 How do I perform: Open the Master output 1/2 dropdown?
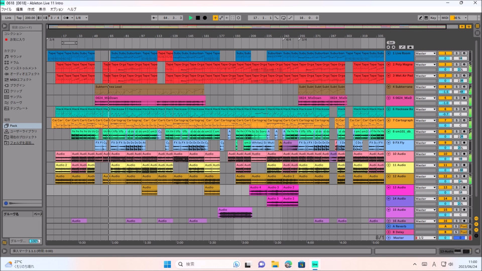(x=425, y=238)
